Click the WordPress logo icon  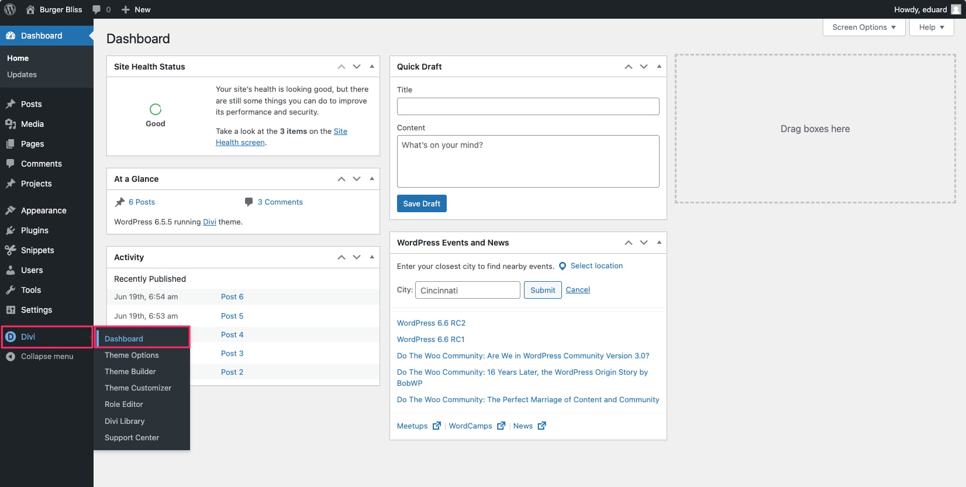(10, 9)
